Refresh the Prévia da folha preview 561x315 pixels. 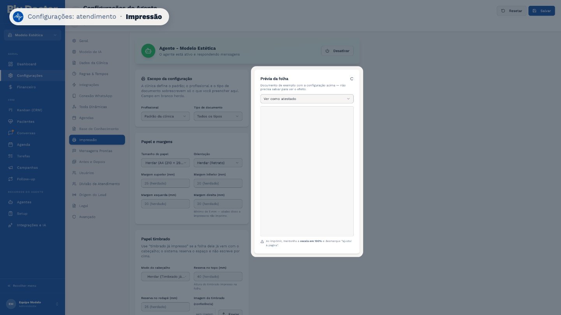pos(352,79)
